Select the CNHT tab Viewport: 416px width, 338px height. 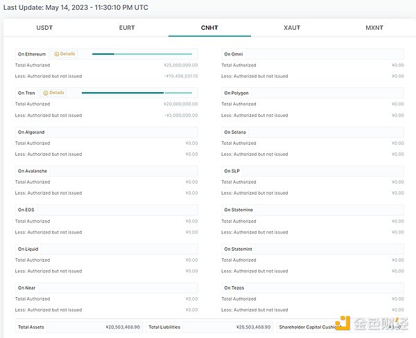pyautogui.click(x=209, y=28)
